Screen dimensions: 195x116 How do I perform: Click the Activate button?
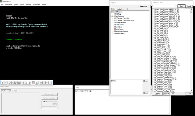(x=144, y=6)
